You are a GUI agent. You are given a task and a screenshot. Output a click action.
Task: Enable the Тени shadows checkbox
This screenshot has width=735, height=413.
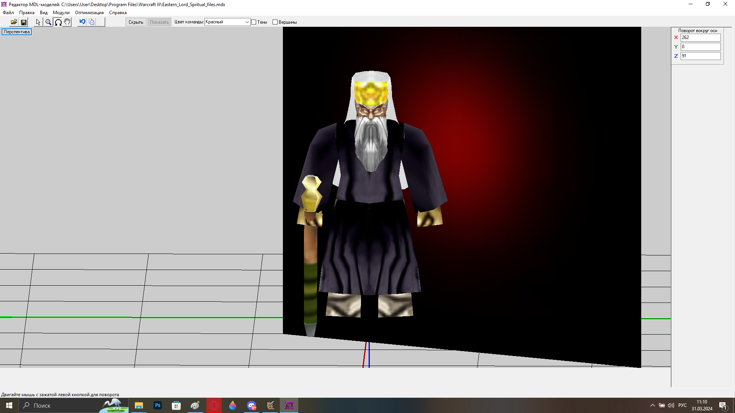(x=254, y=22)
